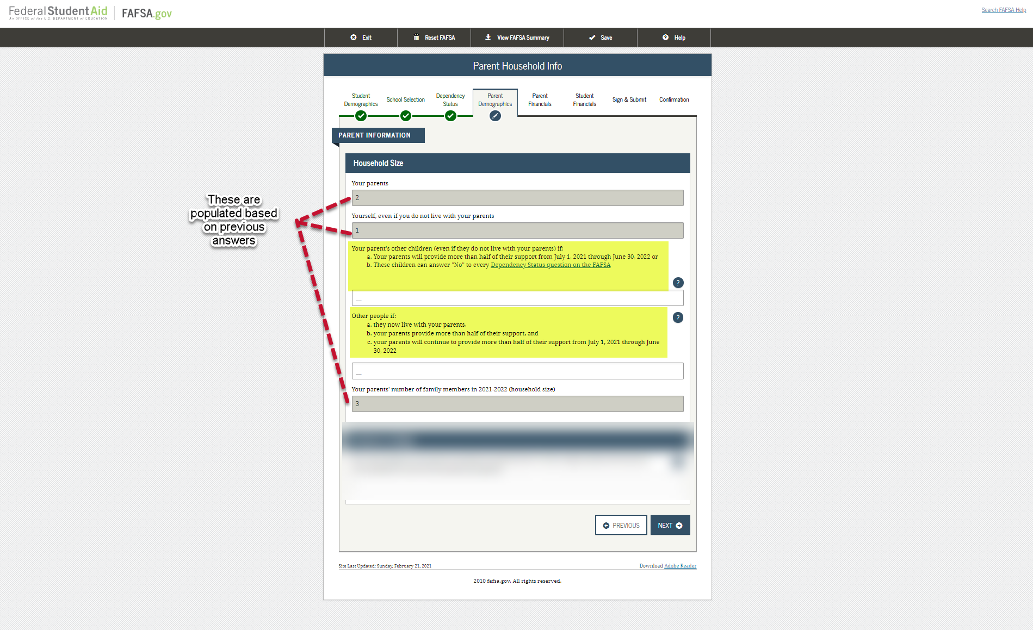This screenshot has height=630, width=1033.
Task: Click the Exit icon in the toolbar
Action: 354,38
